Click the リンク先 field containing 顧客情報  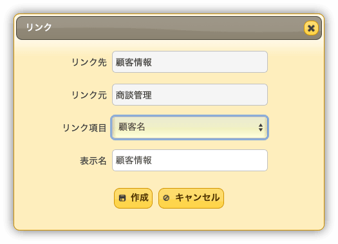(x=190, y=62)
